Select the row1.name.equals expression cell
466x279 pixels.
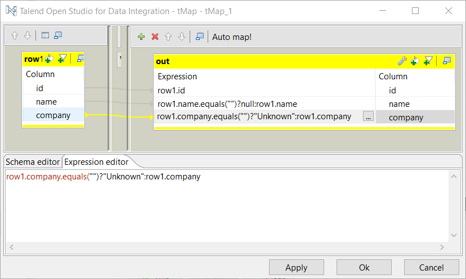point(265,103)
